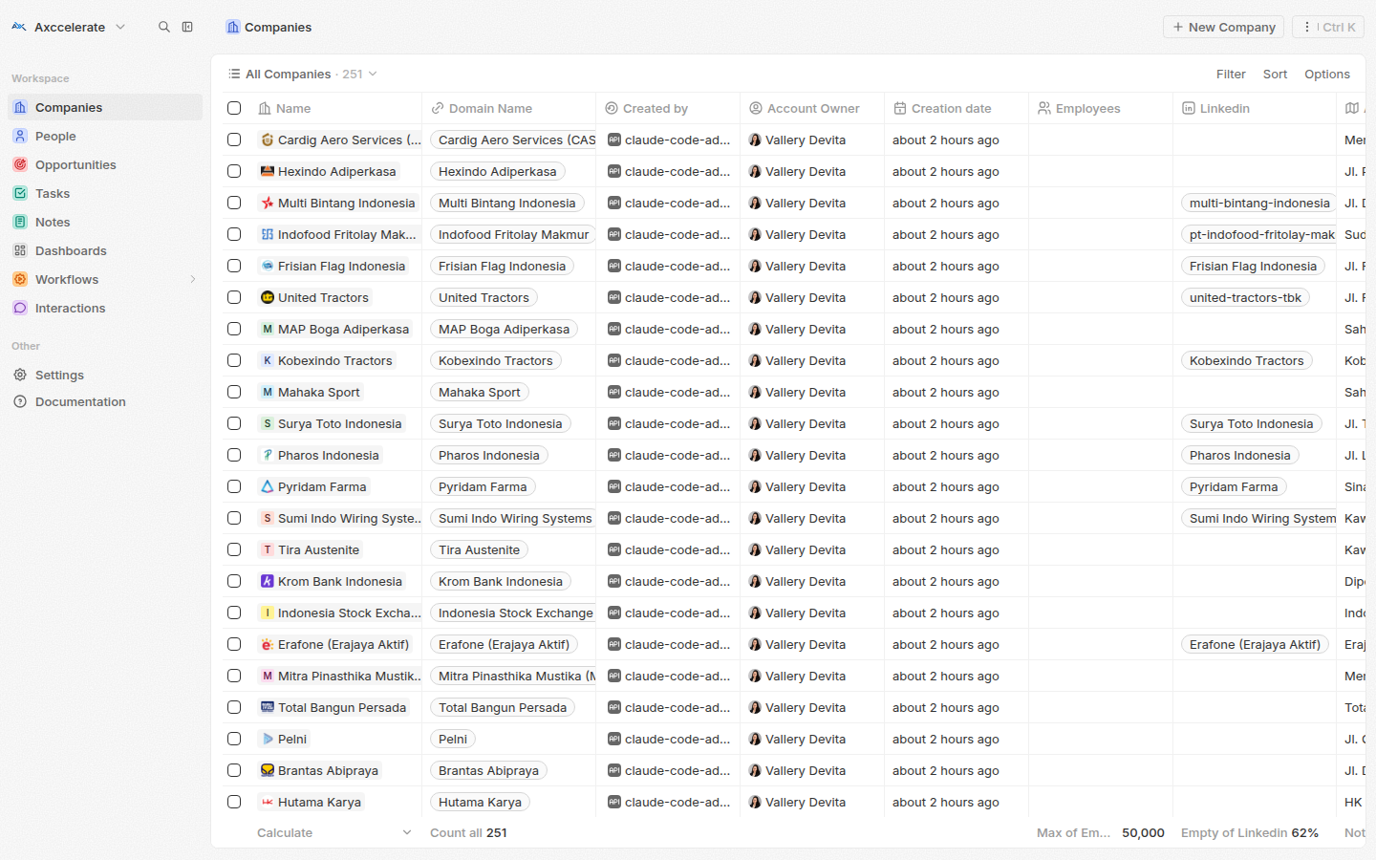Open the Tasks checkmark icon
1376x860 pixels.
click(20, 194)
